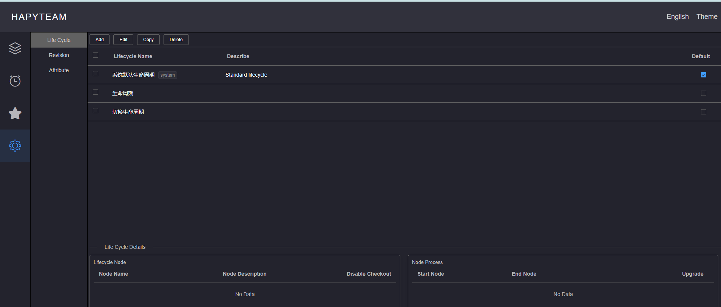Change language via English link

[678, 17]
